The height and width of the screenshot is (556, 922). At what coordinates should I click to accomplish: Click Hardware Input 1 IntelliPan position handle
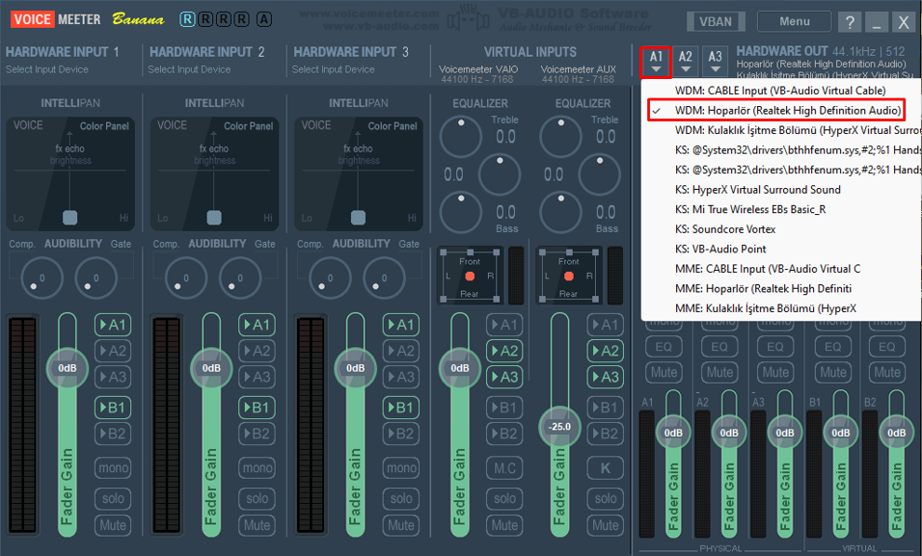pyautogui.click(x=70, y=218)
